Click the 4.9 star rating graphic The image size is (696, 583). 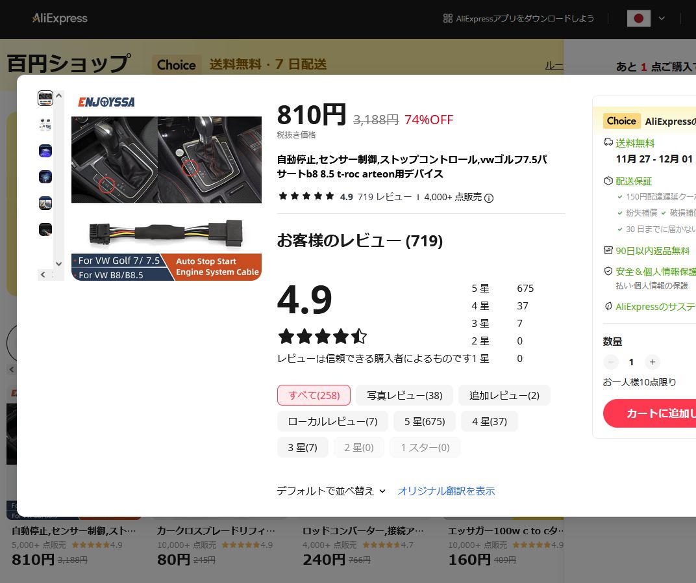coord(322,337)
